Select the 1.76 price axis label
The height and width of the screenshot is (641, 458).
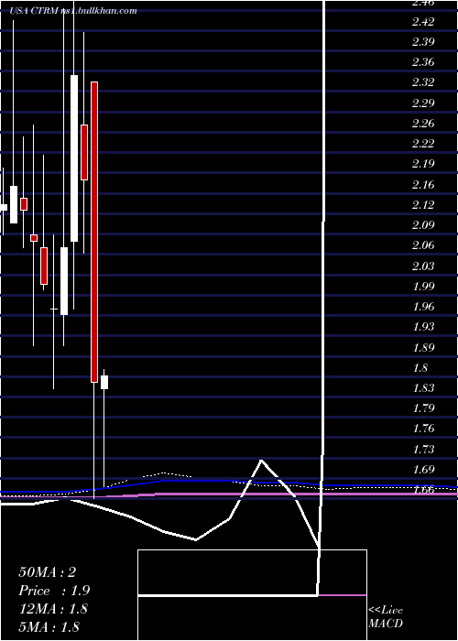(x=422, y=429)
